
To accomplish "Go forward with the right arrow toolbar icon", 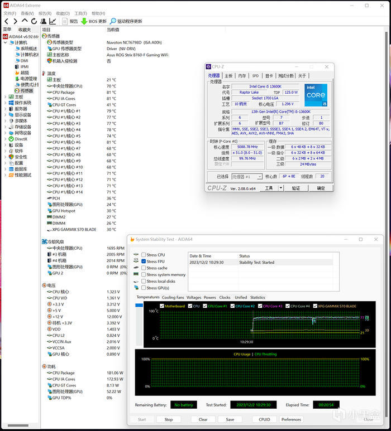I will (x=16, y=21).
